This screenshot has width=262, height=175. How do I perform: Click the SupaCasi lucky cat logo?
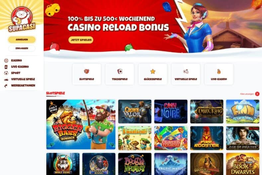click(x=22, y=19)
